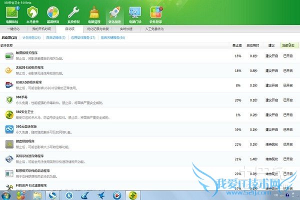Sort by 软件名称 column header
Screen dimensions: 300x200
pos(6,45)
